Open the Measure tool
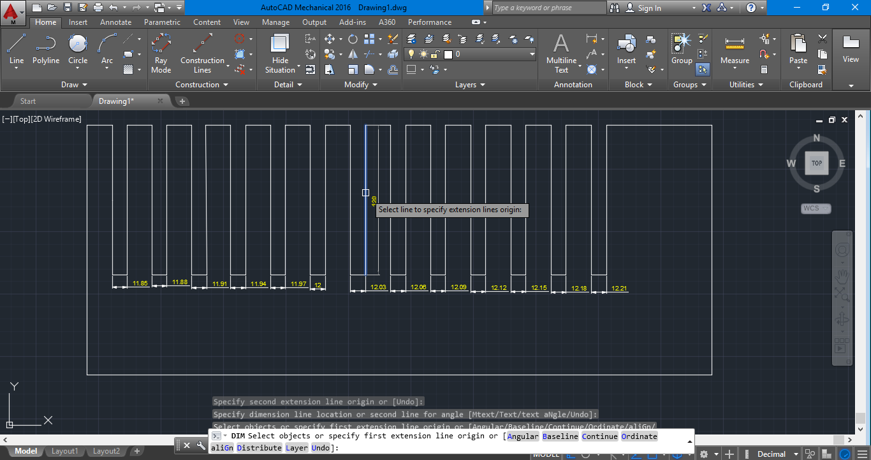Image resolution: width=871 pixels, height=460 pixels. 735,50
